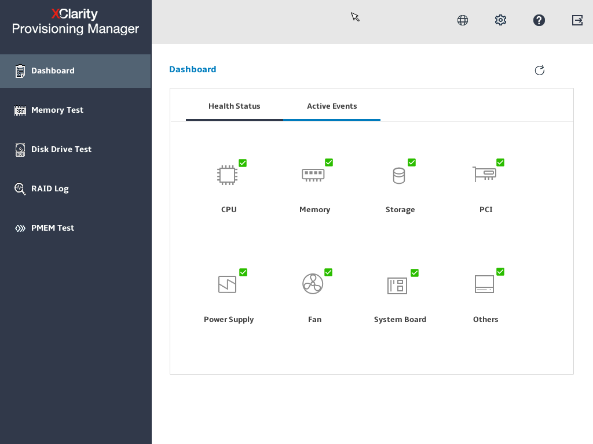Click the Fan icon

coord(313,284)
